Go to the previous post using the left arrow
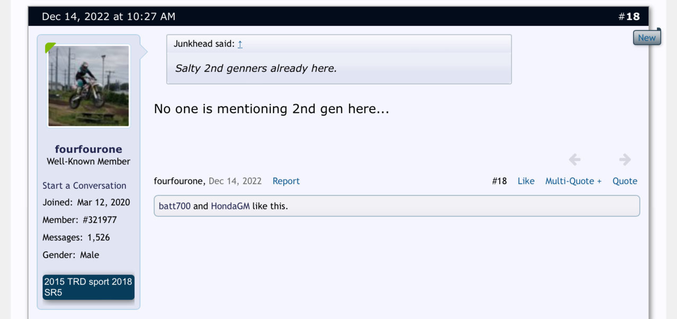The height and width of the screenshot is (319, 677). [575, 159]
